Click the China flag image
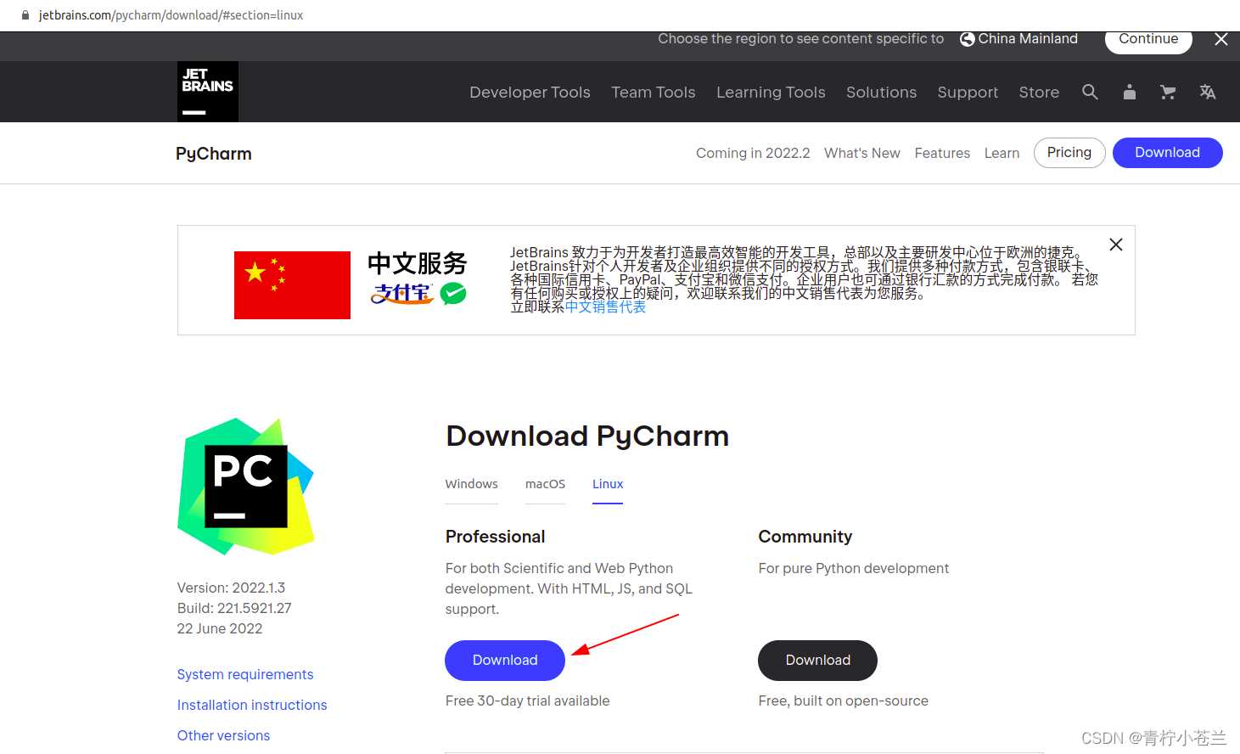Viewport: 1240px width, 754px height. click(x=292, y=285)
